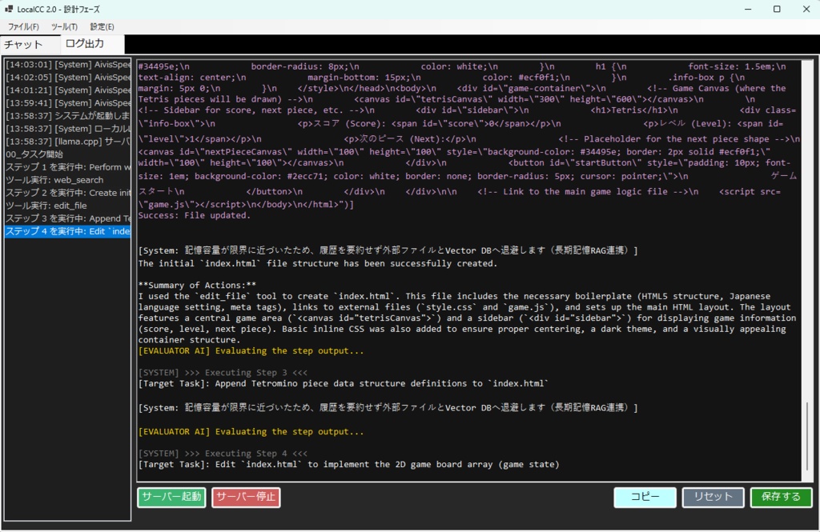Select the [llama.cpp] サーバ log entry
The height and width of the screenshot is (532, 820).
[x=68, y=142]
